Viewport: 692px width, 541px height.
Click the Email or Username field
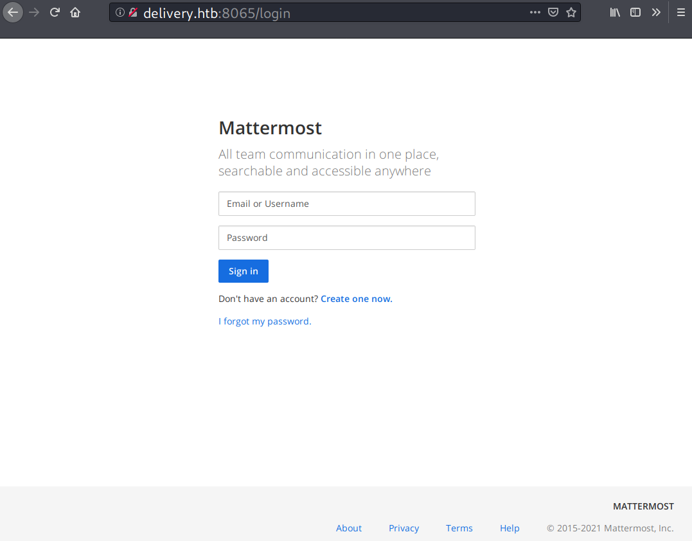[x=346, y=204]
